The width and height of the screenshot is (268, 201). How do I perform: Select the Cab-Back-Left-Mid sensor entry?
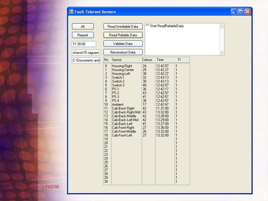coord(125,120)
